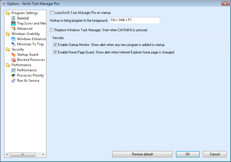
Task: Click the Windows Enhancer icon
Action: click(13, 39)
